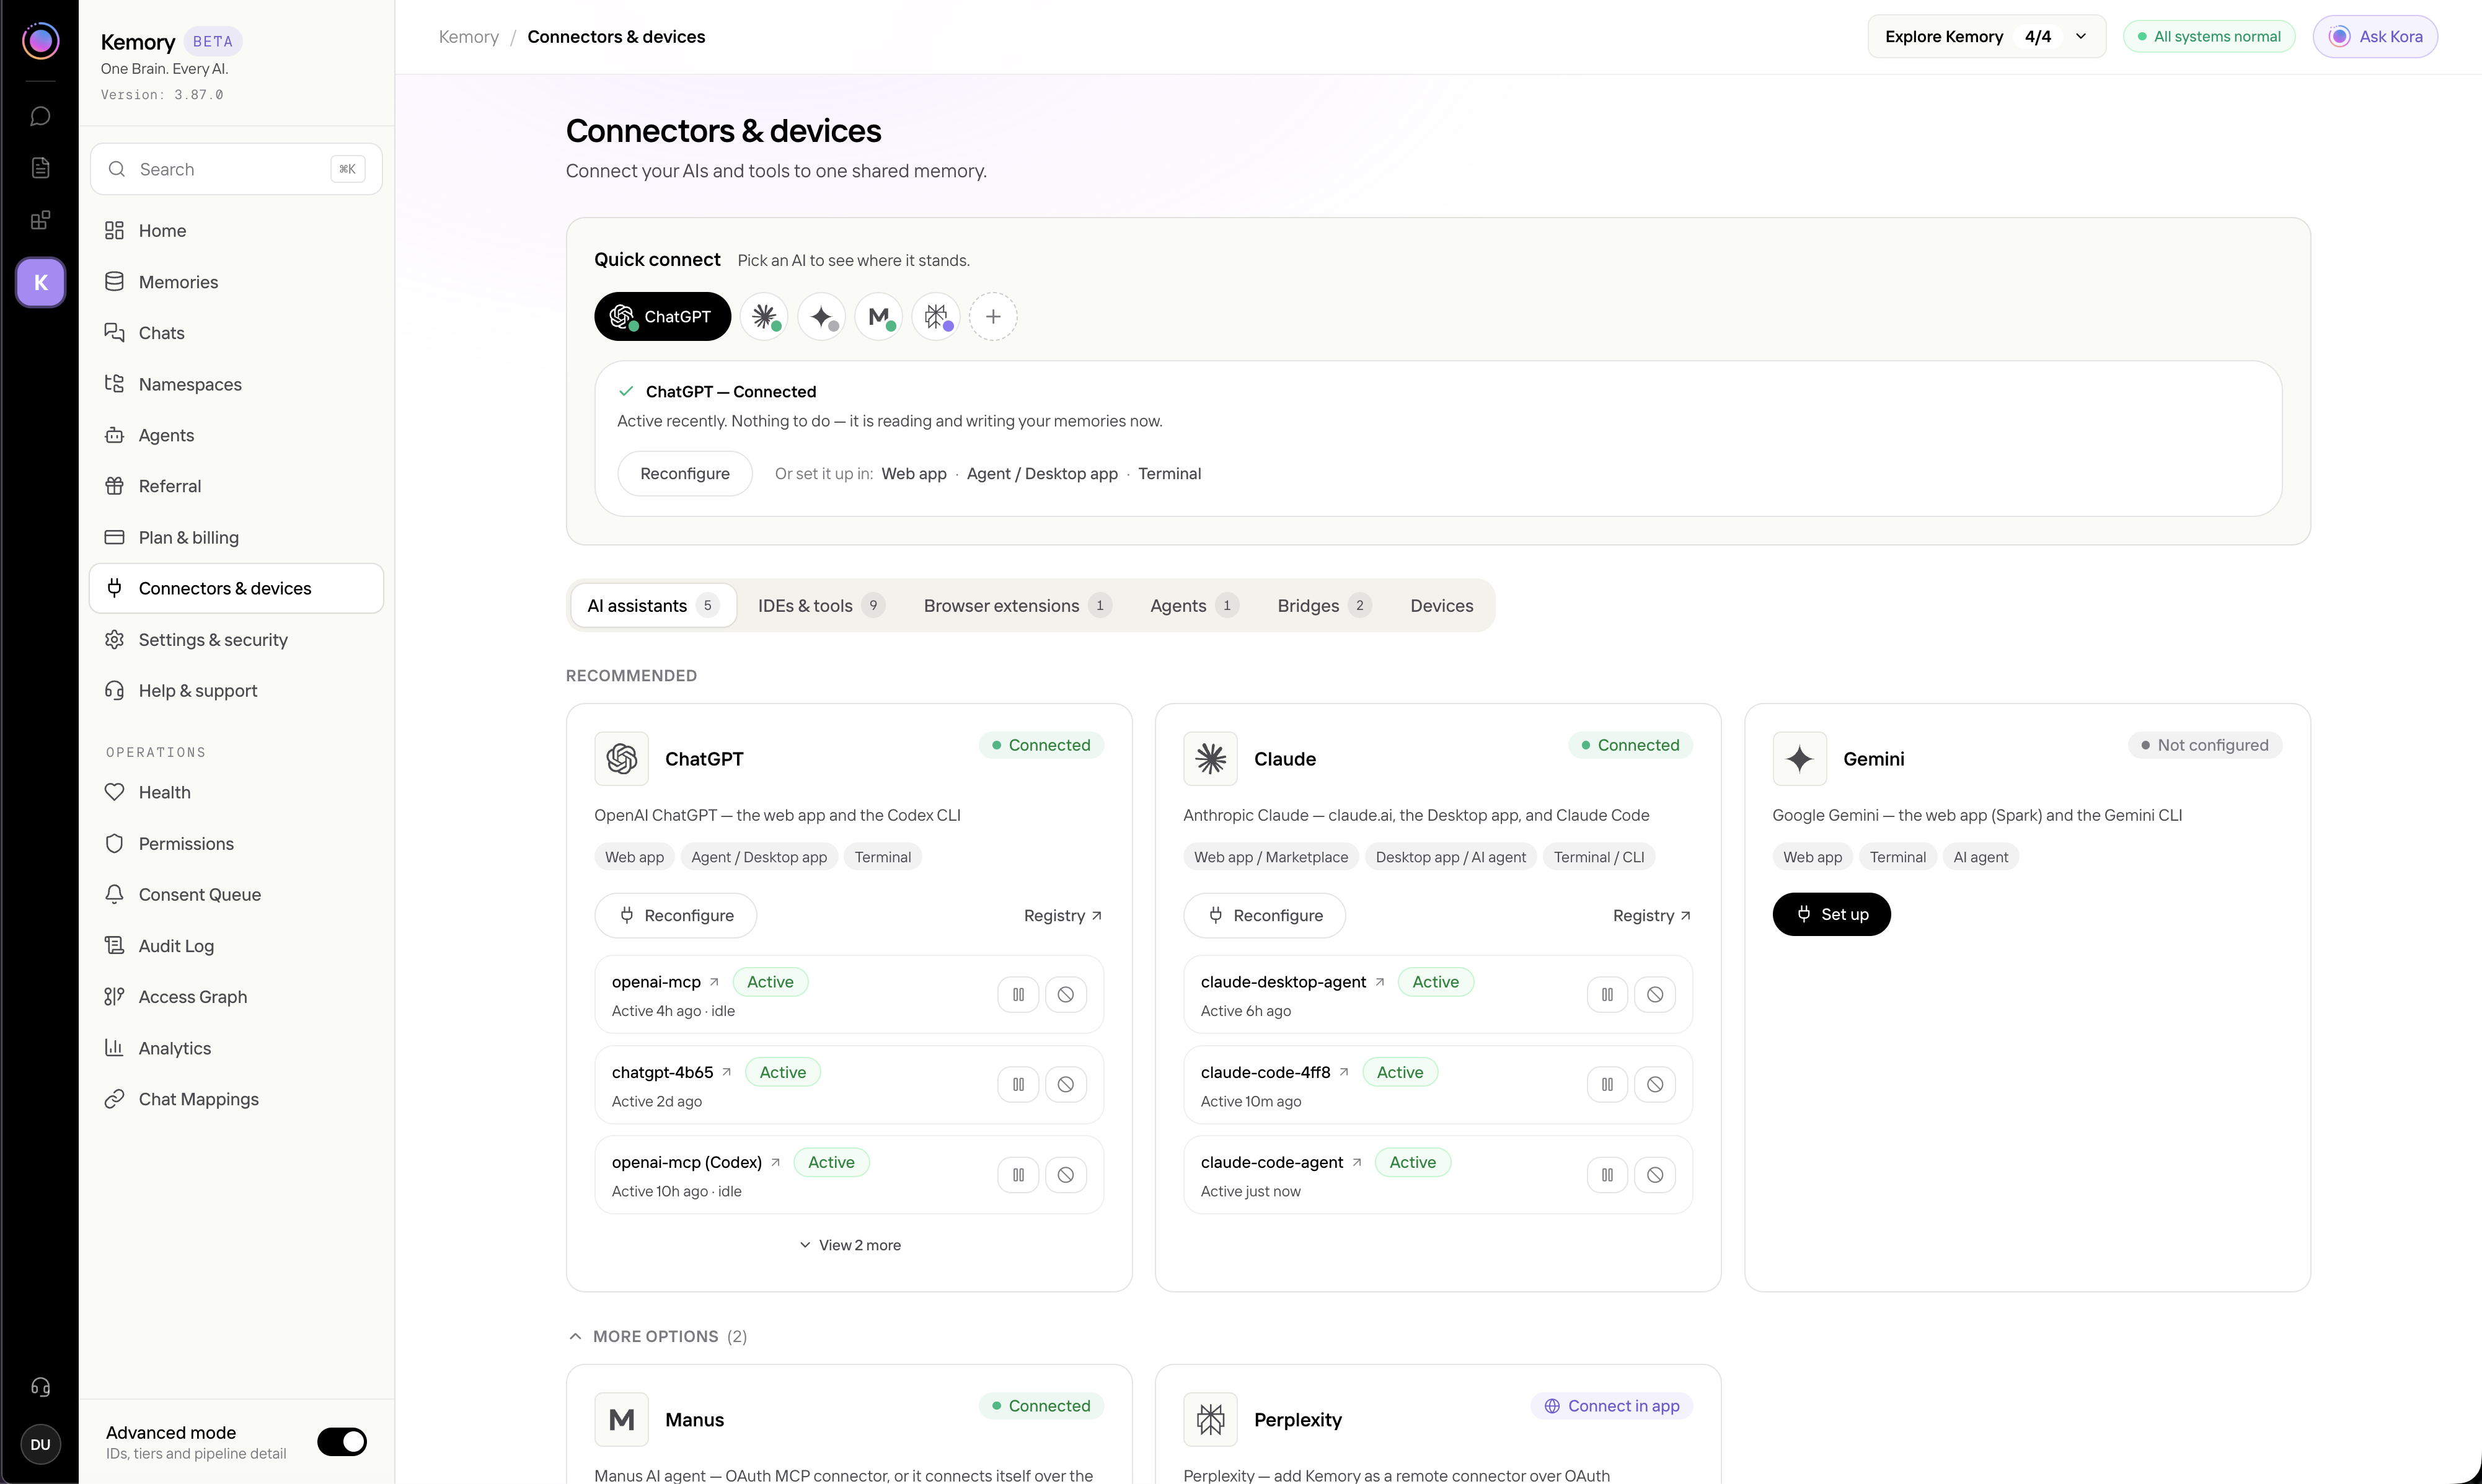Switch to the Browser extensions tab
Image resolution: width=2482 pixels, height=1484 pixels.
(1017, 606)
